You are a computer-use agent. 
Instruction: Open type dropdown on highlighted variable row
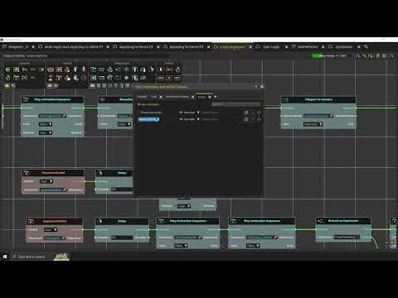click(190, 119)
